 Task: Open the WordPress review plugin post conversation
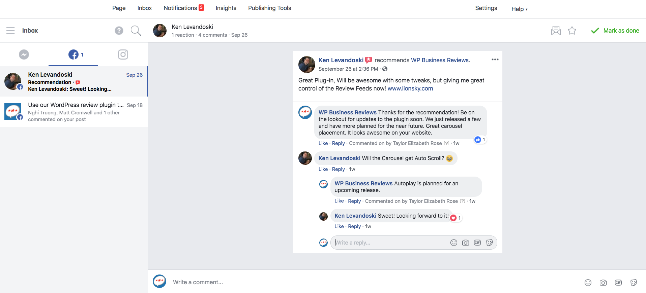pos(74,112)
